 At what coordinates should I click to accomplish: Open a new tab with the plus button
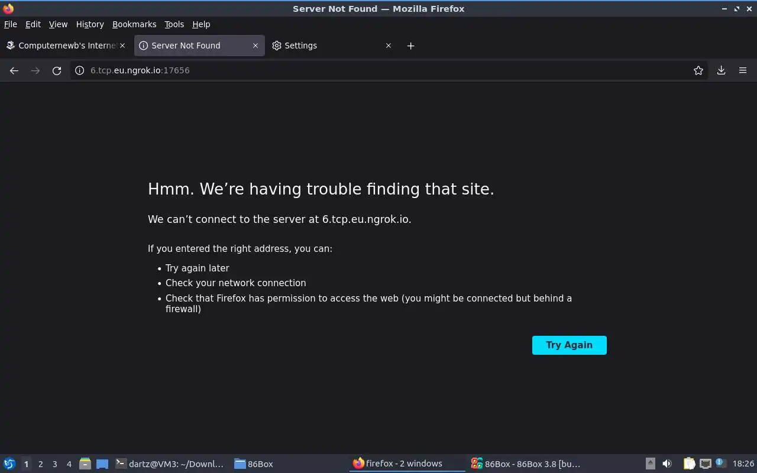click(410, 46)
